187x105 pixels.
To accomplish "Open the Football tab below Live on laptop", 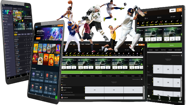I will (x=64, y=76).
